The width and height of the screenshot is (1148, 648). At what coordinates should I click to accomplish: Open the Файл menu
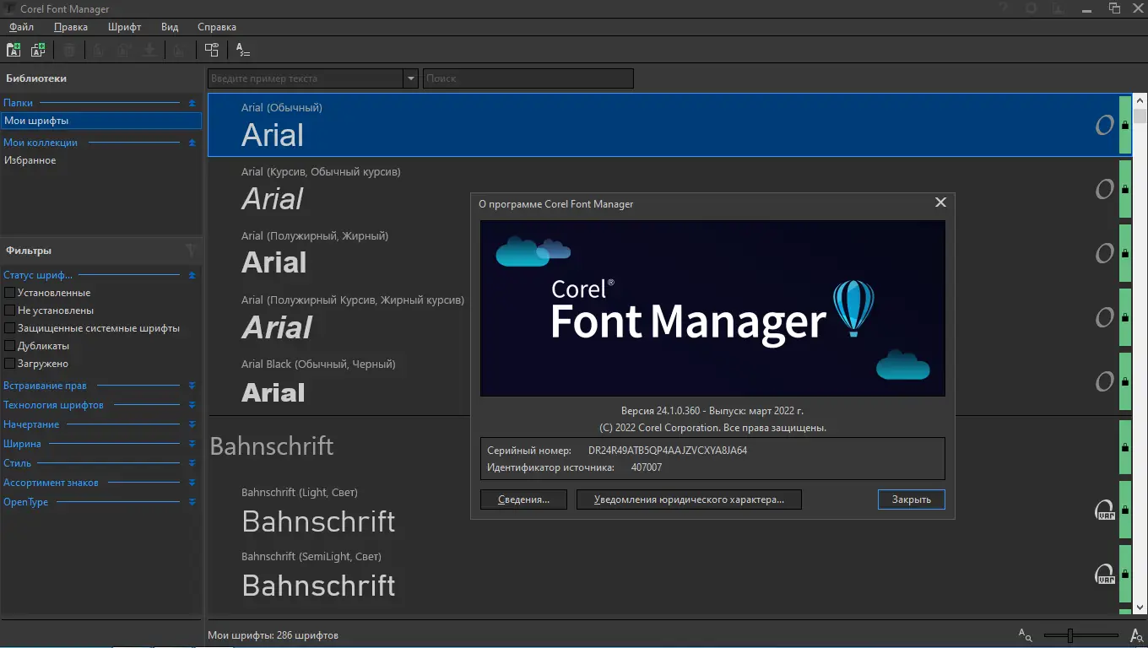pos(21,27)
